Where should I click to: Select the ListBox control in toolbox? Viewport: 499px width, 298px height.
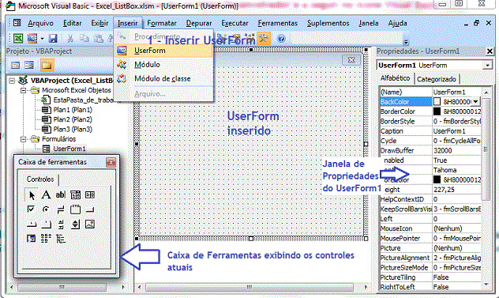tap(90, 194)
